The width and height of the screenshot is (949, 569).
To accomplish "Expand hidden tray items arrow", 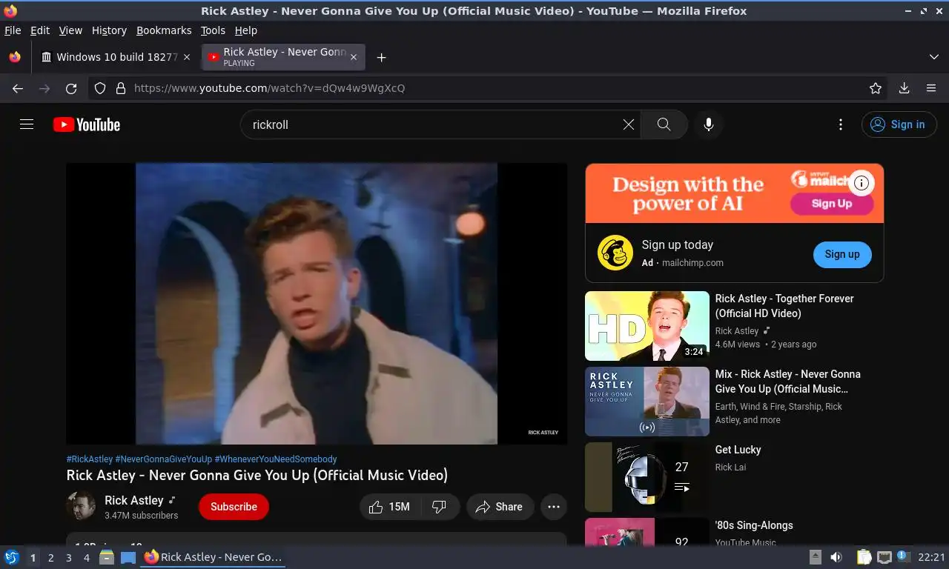I will click(815, 557).
